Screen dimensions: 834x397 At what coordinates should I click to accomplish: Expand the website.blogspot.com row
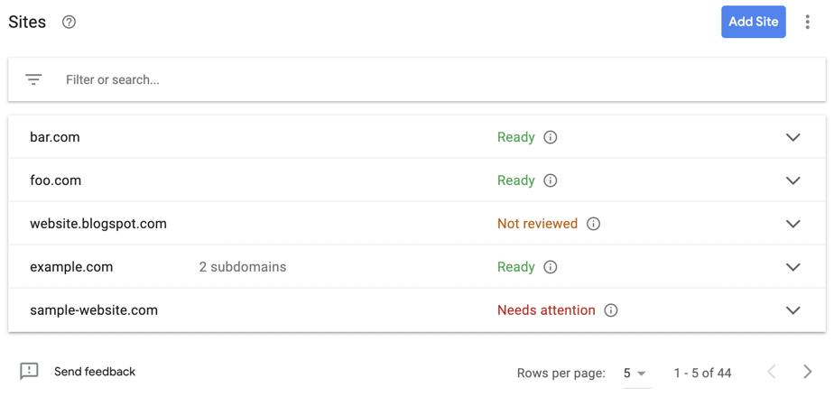tap(793, 224)
